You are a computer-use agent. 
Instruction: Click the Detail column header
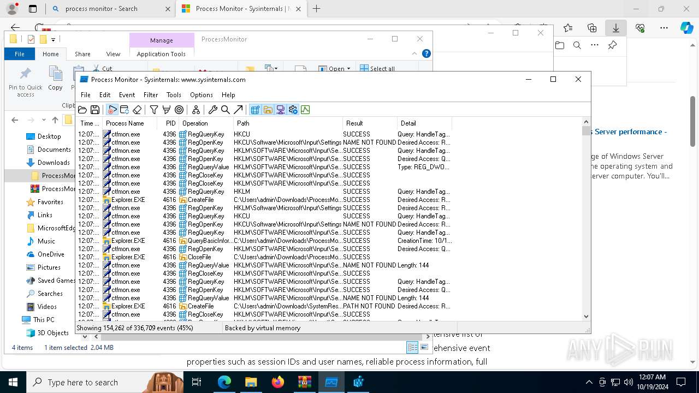coord(424,123)
